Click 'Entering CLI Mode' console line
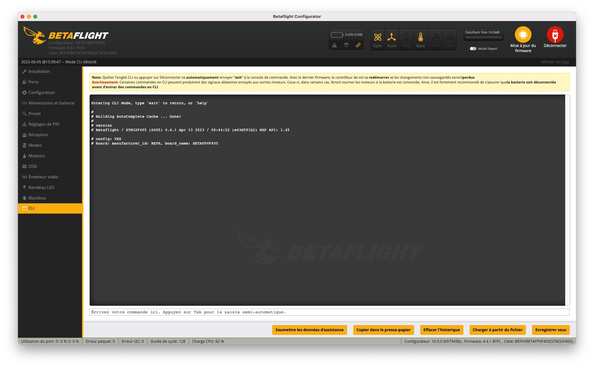 click(150, 103)
